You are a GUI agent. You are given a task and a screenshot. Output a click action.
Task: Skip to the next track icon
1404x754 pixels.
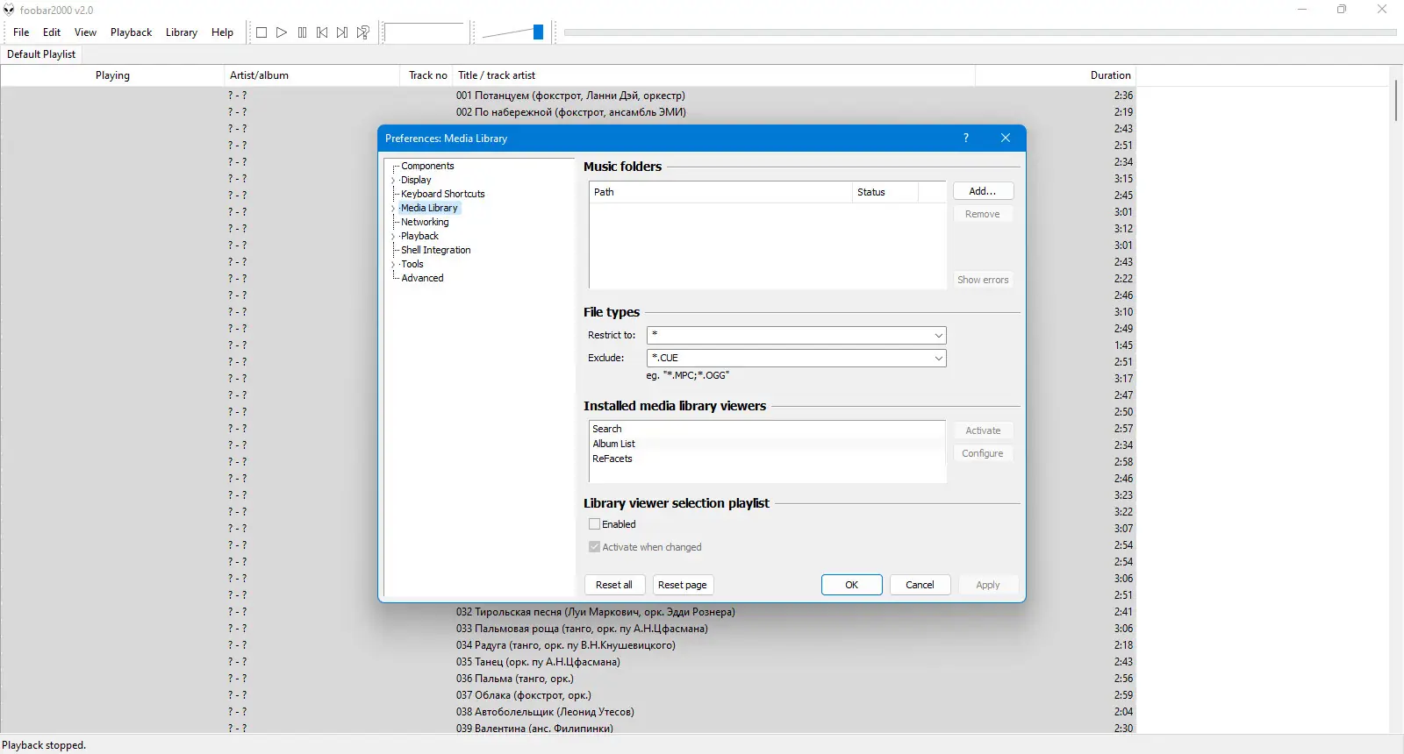342,32
